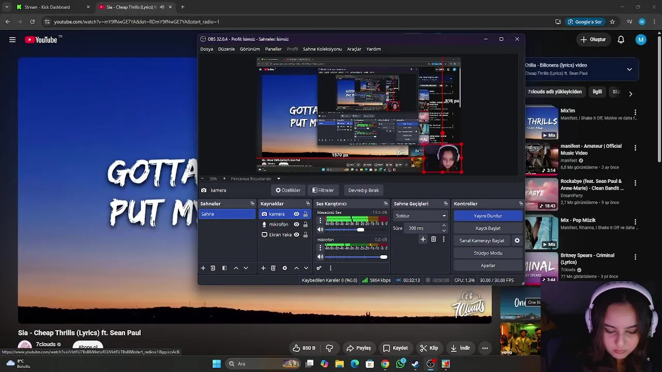Remove transition with trash icon

[433, 239]
